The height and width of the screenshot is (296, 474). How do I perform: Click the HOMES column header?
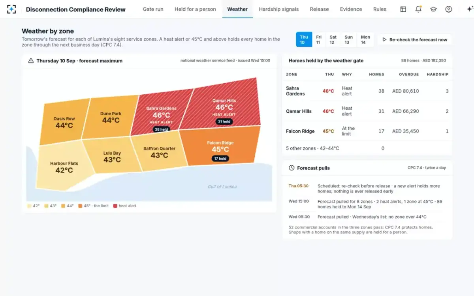(x=376, y=74)
